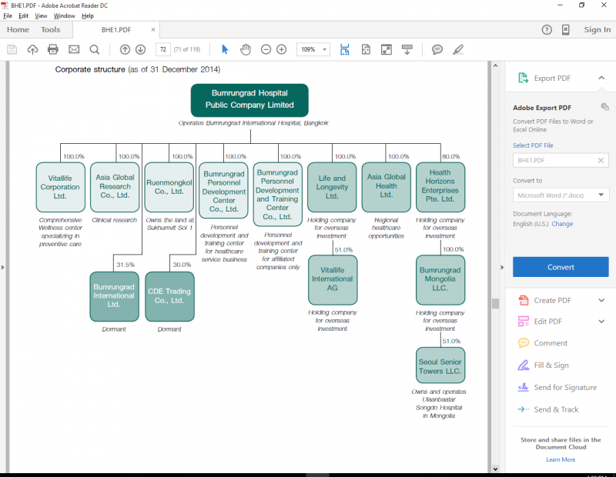This screenshot has height=477, width=616.
Task: Collapse the Export PDF panel
Action: coord(601,78)
